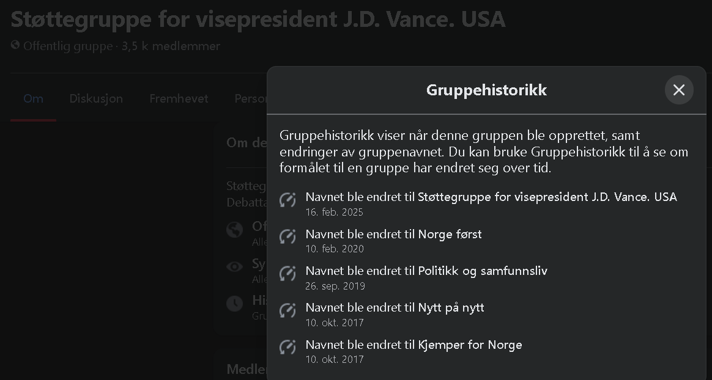Select the Fremhevet tab

pyautogui.click(x=179, y=98)
